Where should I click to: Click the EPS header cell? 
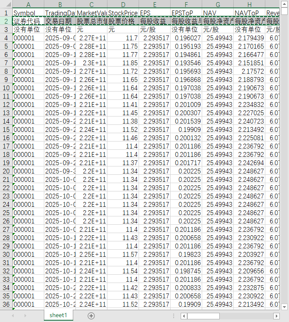tap(154, 13)
